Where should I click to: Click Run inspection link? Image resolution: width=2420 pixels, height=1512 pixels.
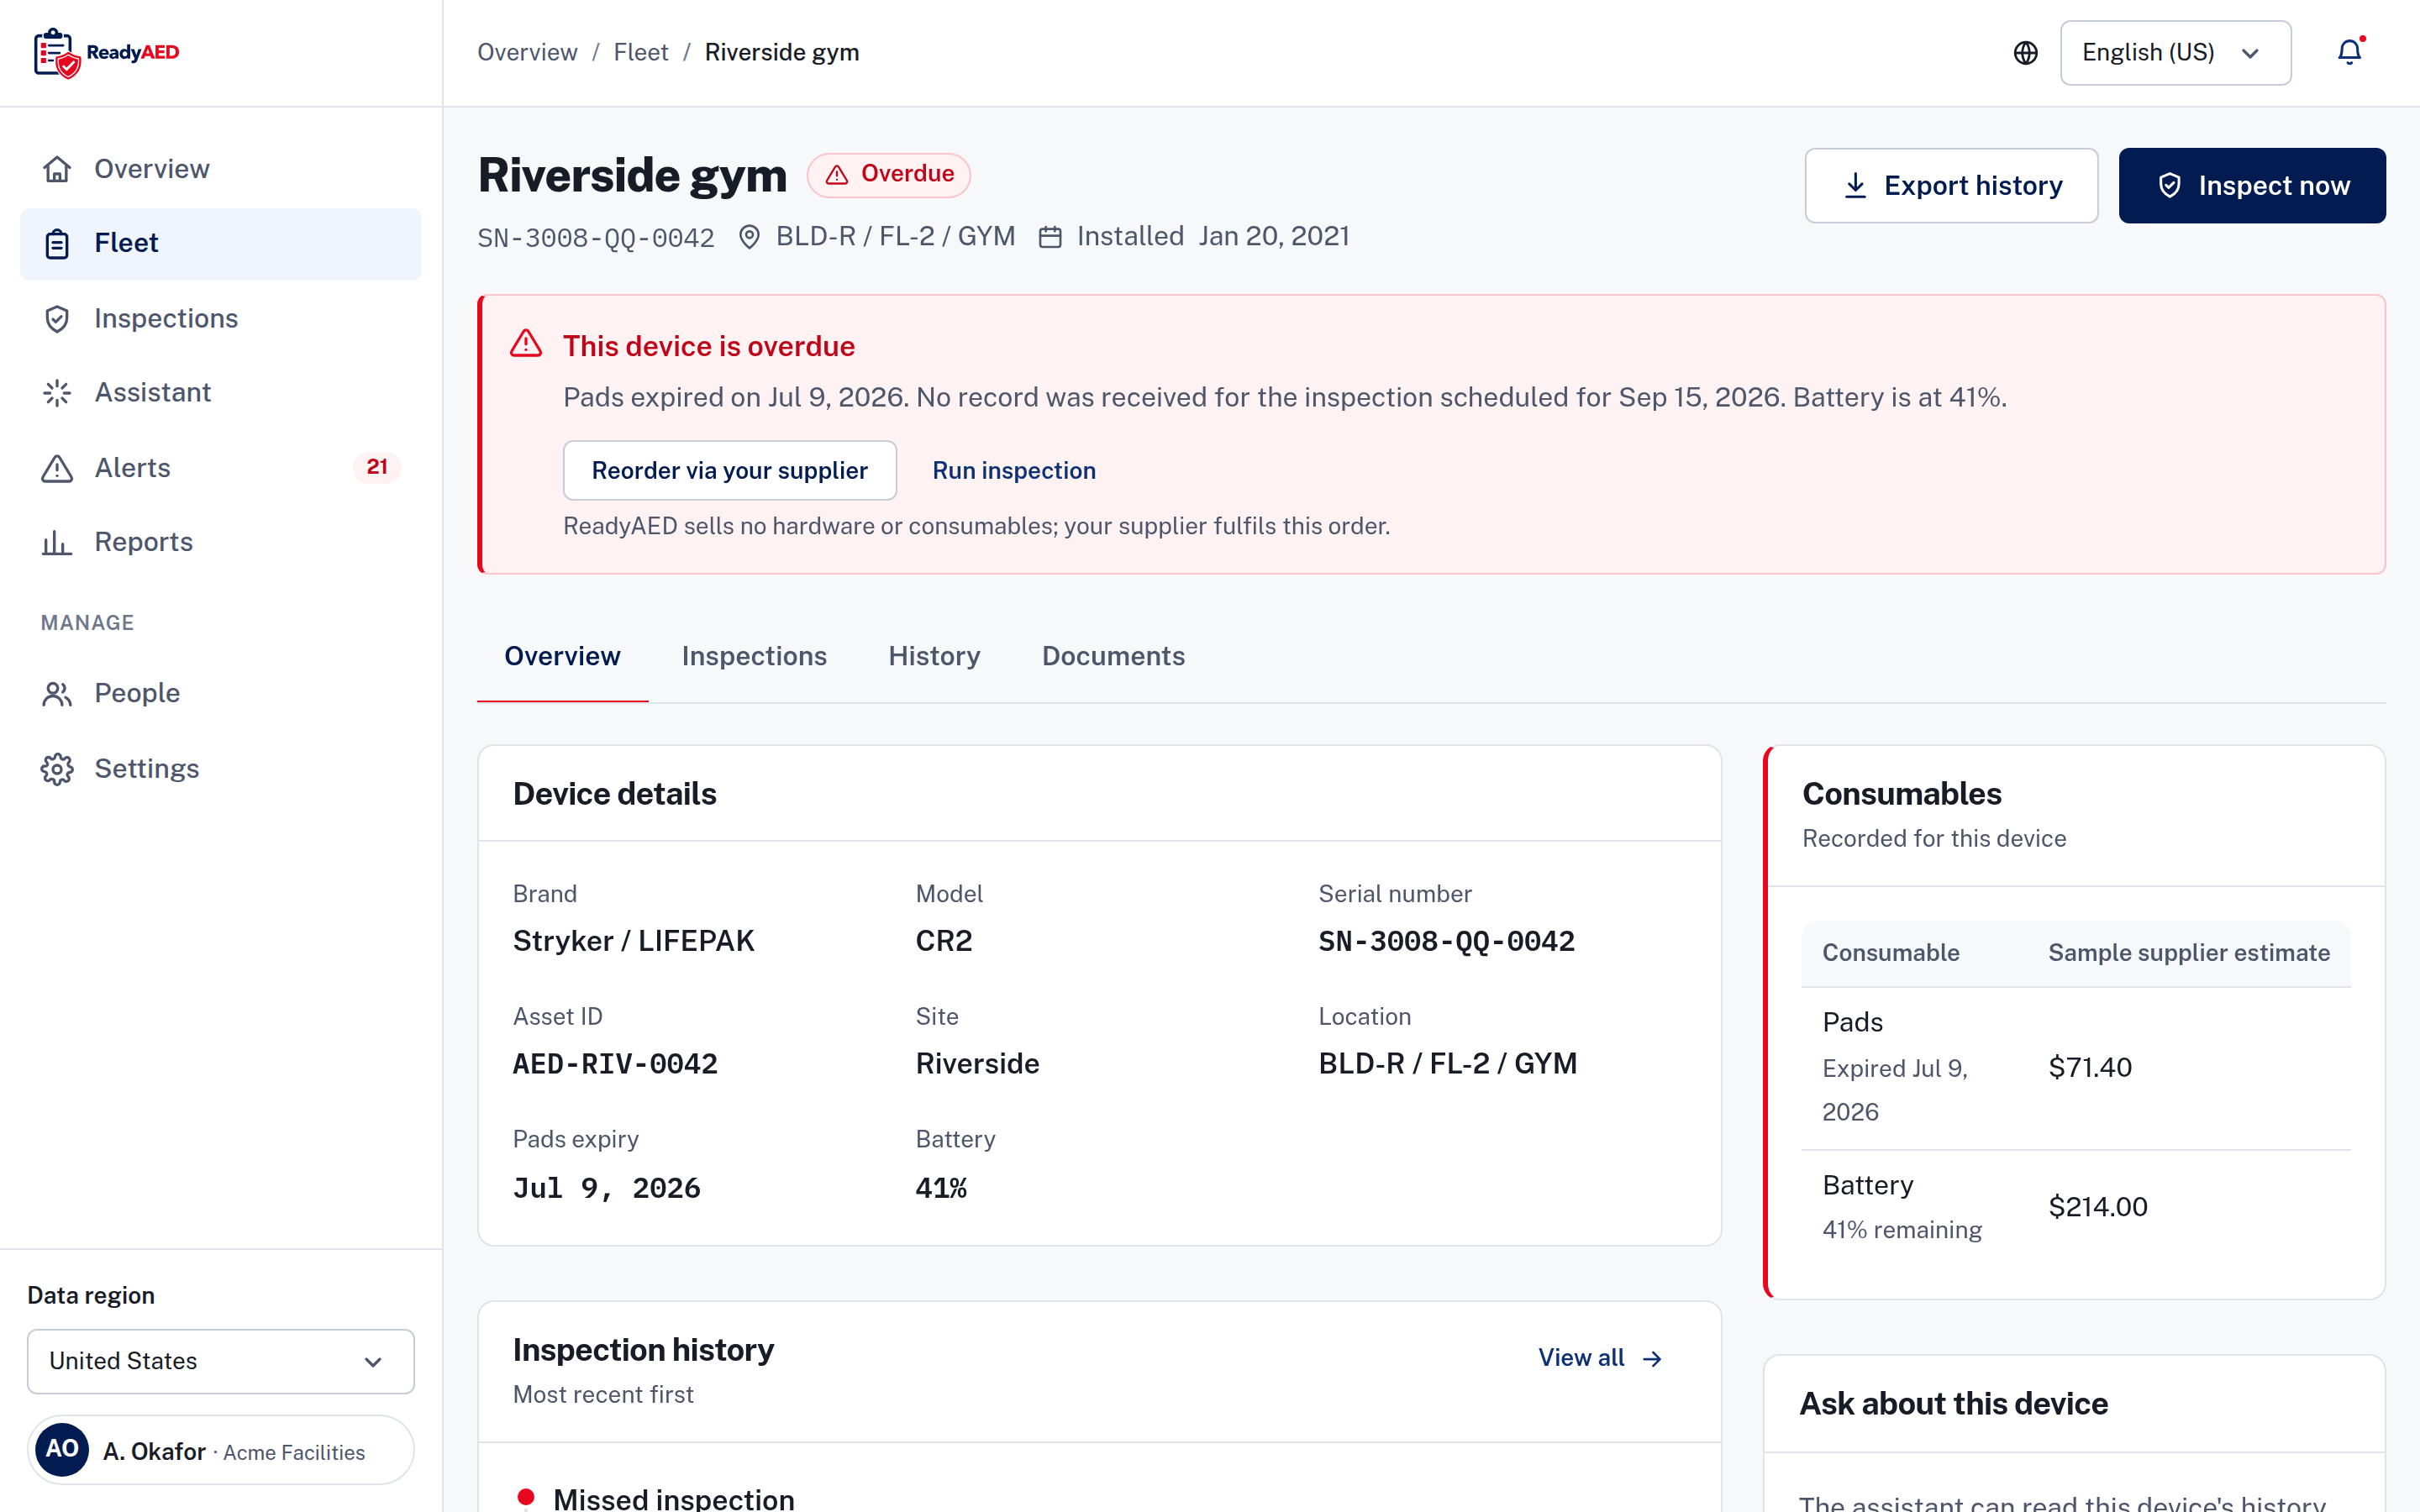pos(1014,471)
